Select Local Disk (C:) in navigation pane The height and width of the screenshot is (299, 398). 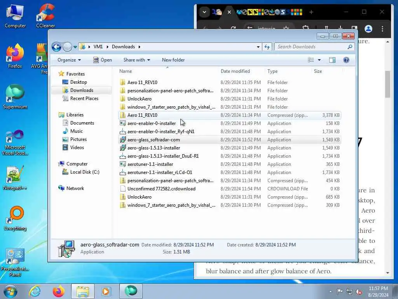coord(84,172)
